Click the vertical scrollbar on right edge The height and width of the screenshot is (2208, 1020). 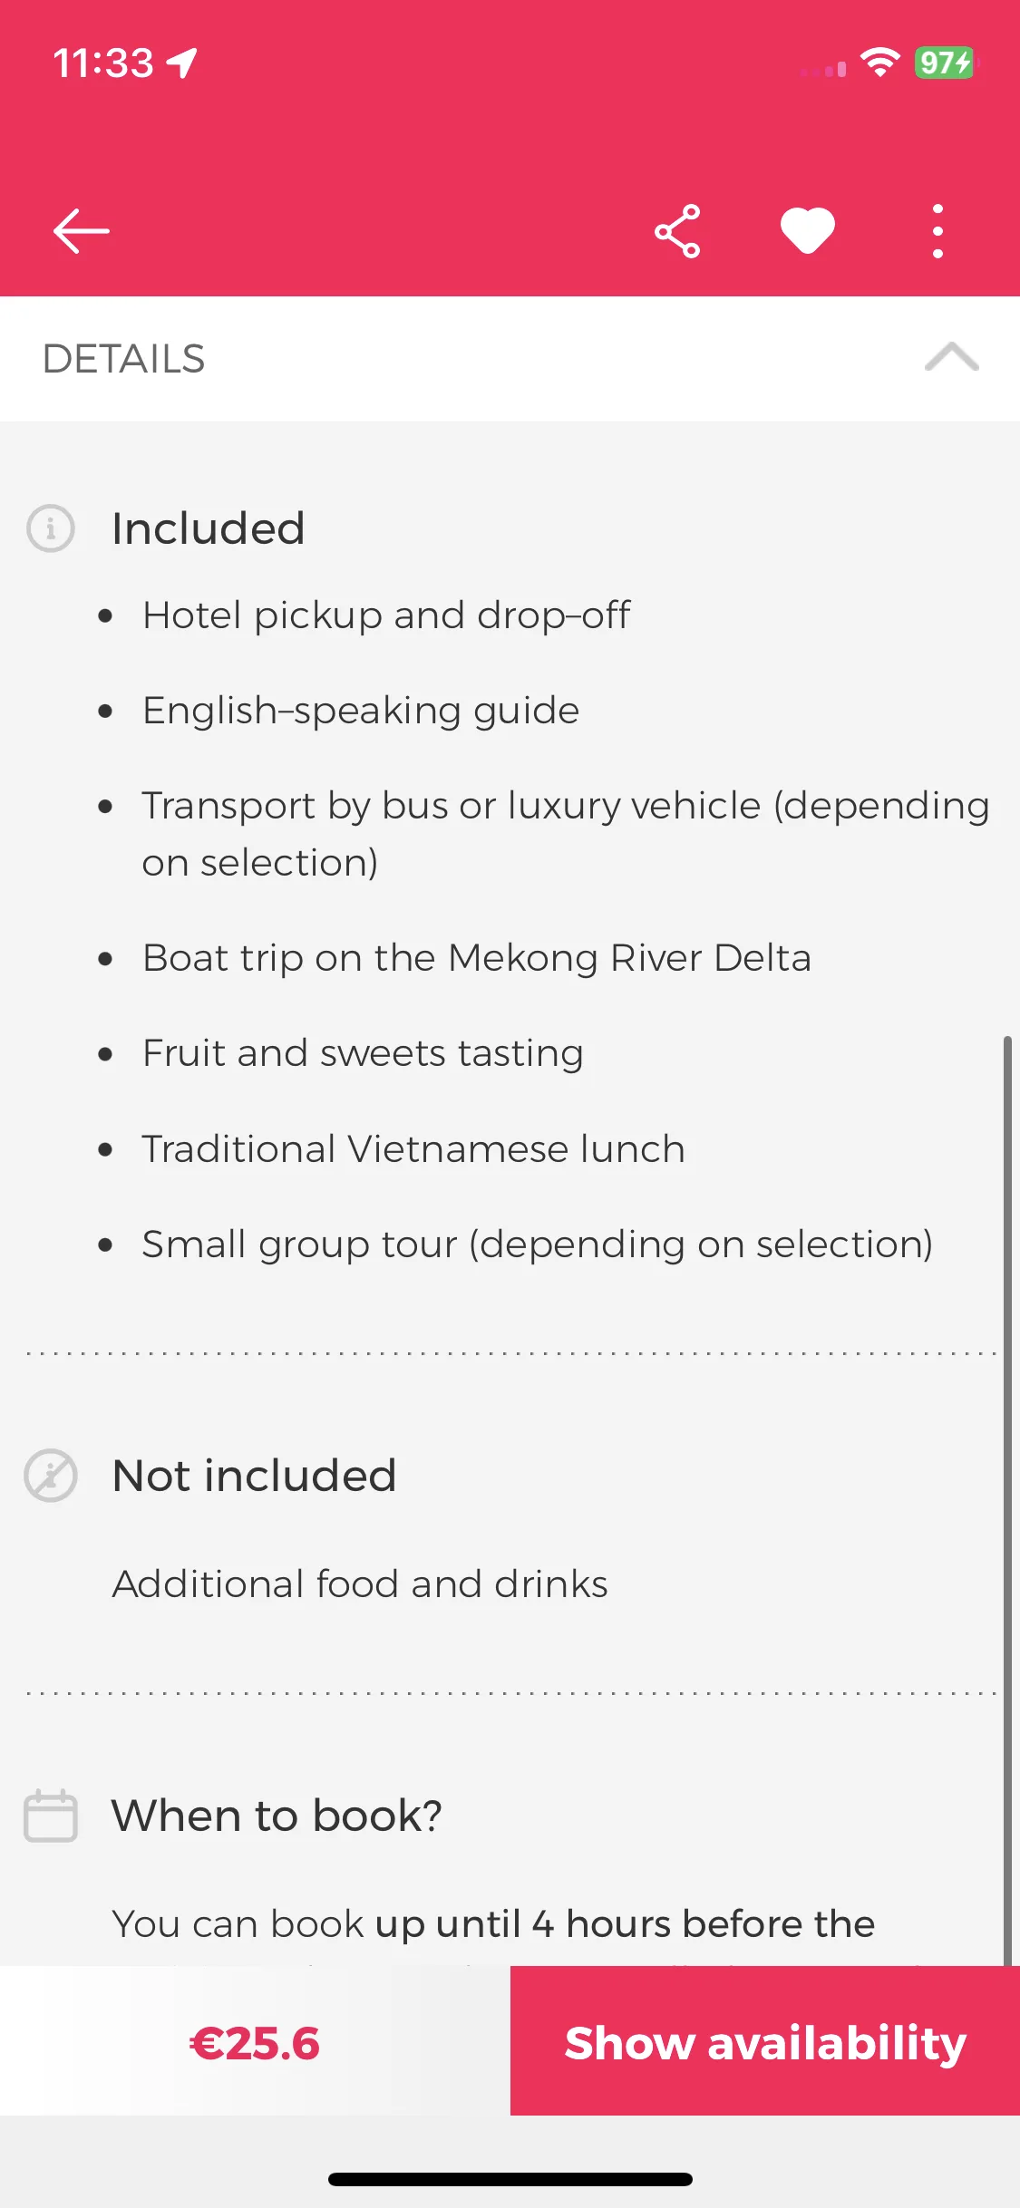[1007, 1500]
